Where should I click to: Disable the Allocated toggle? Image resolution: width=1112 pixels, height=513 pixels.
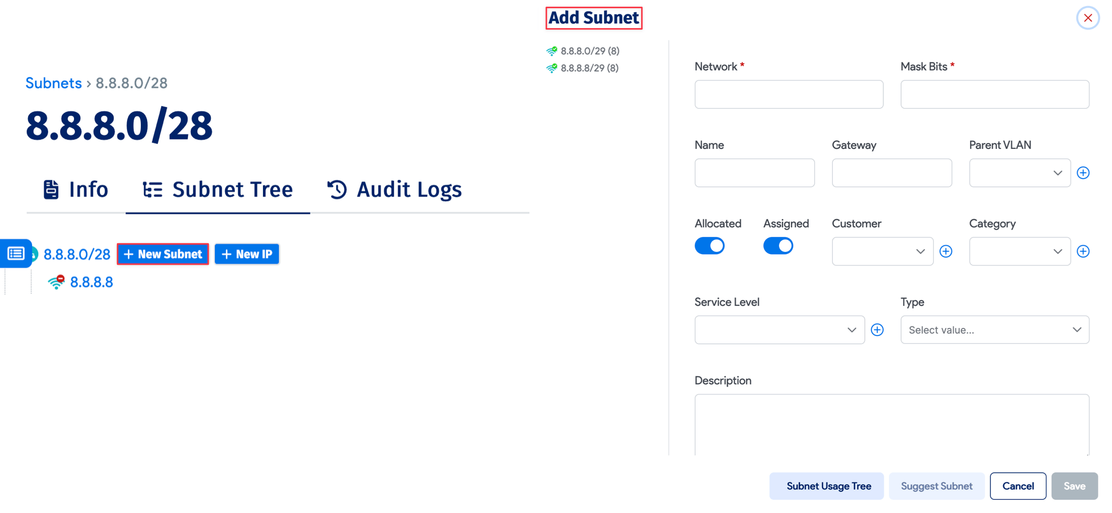pyautogui.click(x=709, y=245)
